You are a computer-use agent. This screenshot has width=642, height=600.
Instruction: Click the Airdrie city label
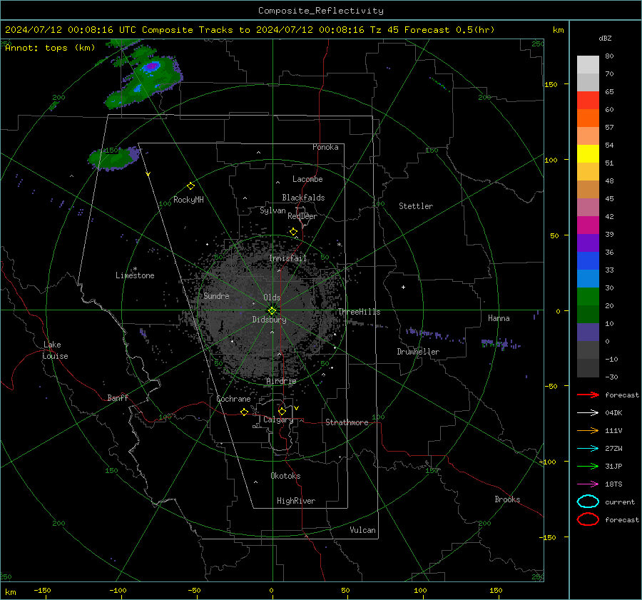click(281, 381)
